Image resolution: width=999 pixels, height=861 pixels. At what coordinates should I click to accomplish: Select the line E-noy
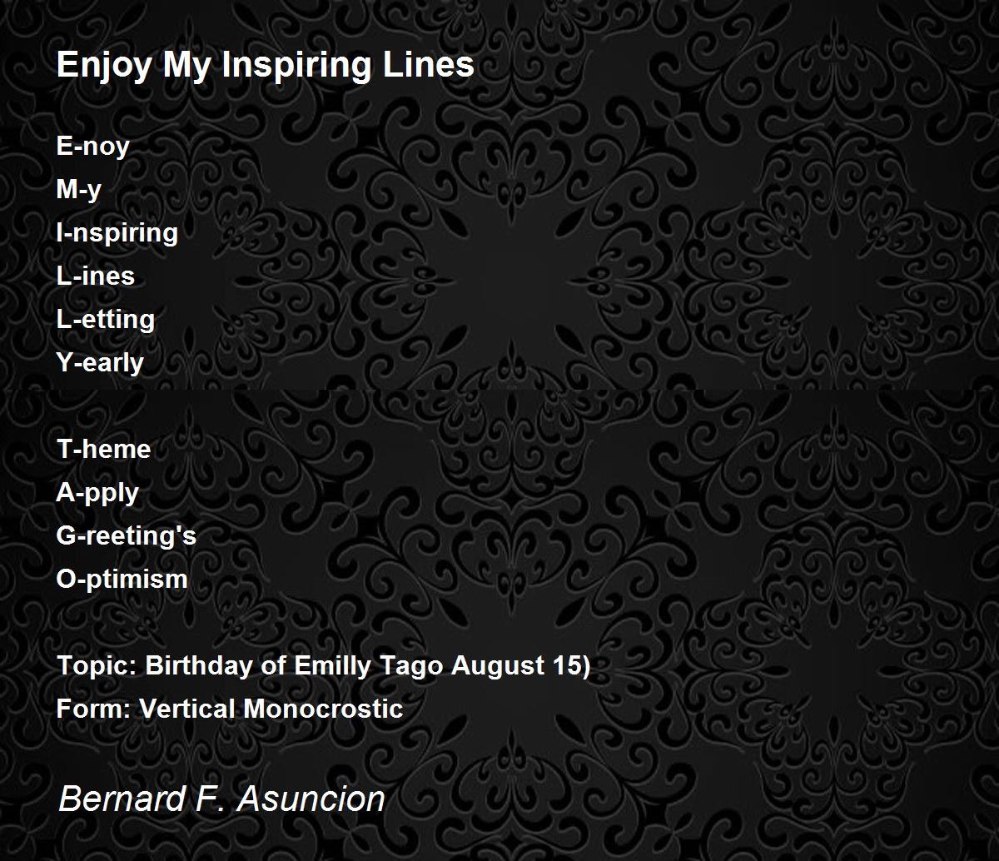click(x=93, y=147)
